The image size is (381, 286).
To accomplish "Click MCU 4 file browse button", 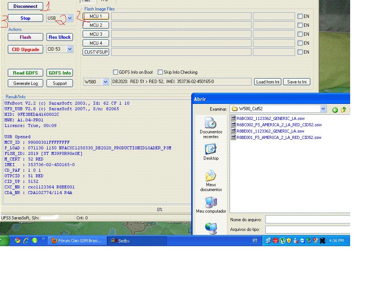I will pos(96,43).
